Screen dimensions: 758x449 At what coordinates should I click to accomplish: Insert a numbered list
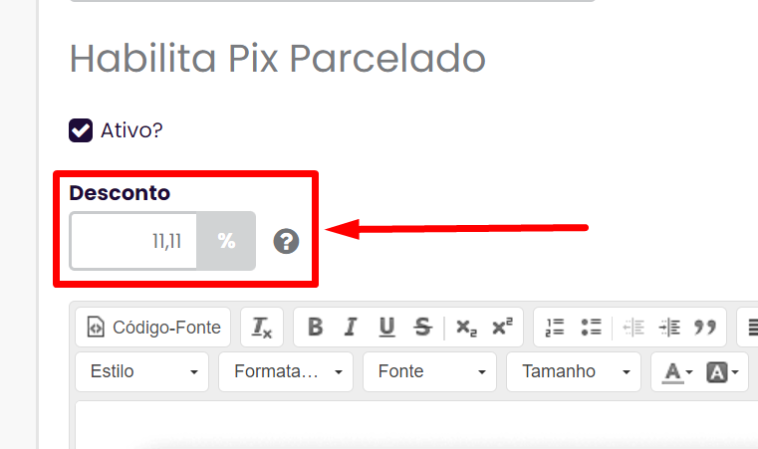(555, 328)
